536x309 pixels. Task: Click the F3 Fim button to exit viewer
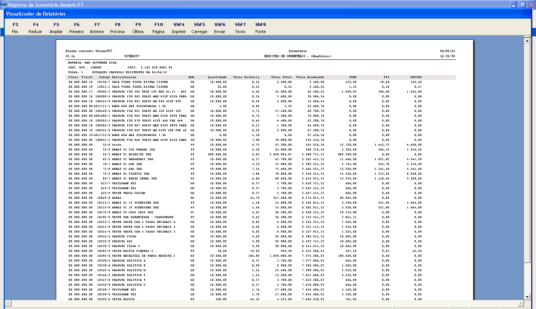click(15, 28)
